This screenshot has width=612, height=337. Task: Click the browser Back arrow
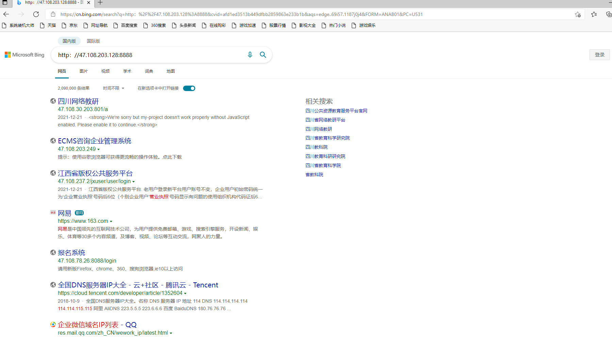[x=6, y=14]
